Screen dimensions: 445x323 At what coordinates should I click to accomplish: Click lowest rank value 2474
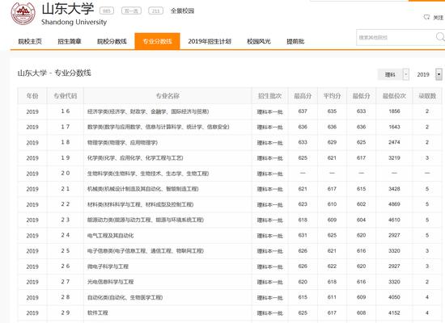click(394, 142)
